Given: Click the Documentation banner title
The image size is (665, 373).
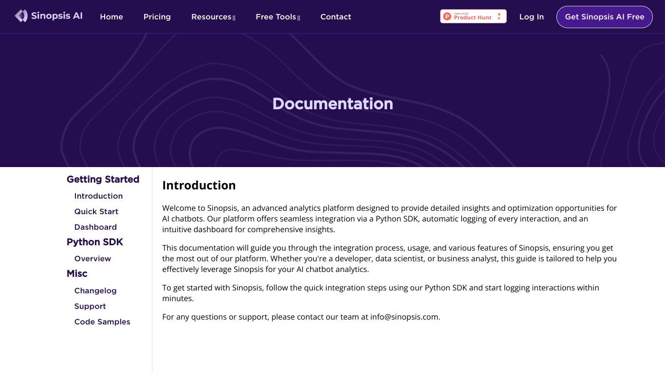Looking at the screenshot, I should pyautogui.click(x=332, y=103).
